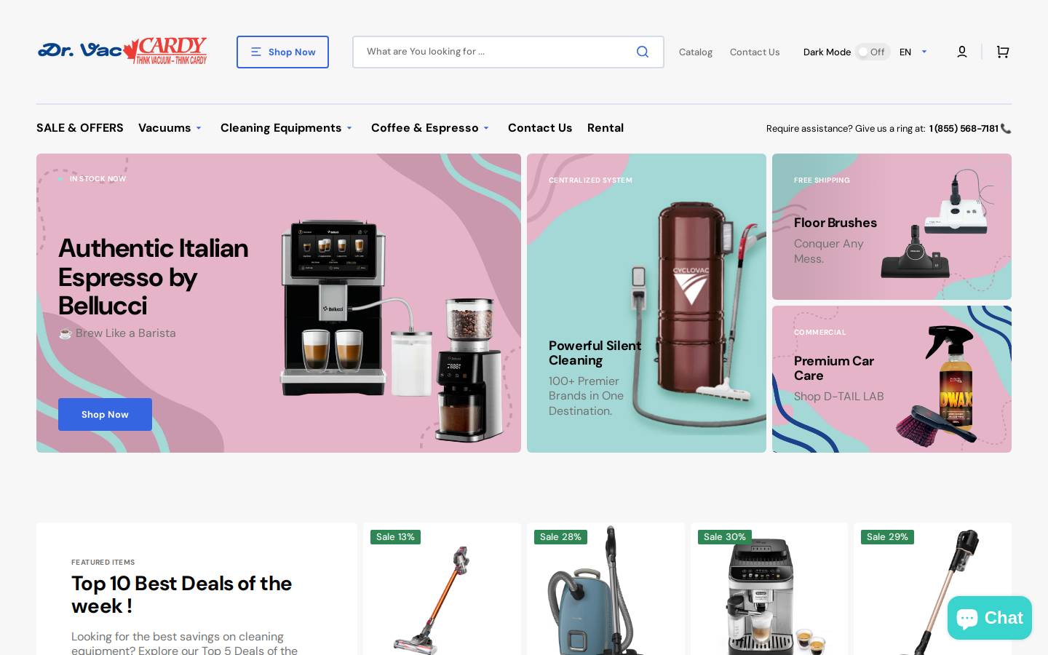Screen dimensions: 1048x655
Task: Open the Powerful Silent Cleaning banner
Action: click(x=646, y=303)
